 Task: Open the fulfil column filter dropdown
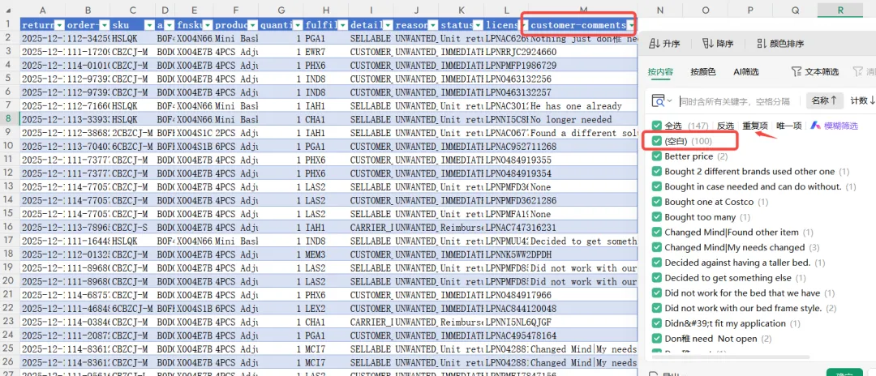(342, 26)
